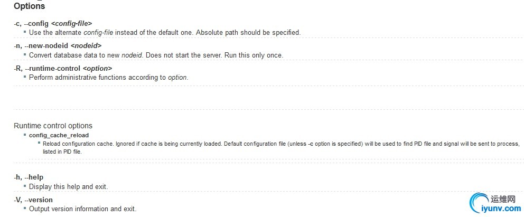Click the "-h, --help" option title
Viewport: 524px width, 217px height.
pyautogui.click(x=29, y=177)
